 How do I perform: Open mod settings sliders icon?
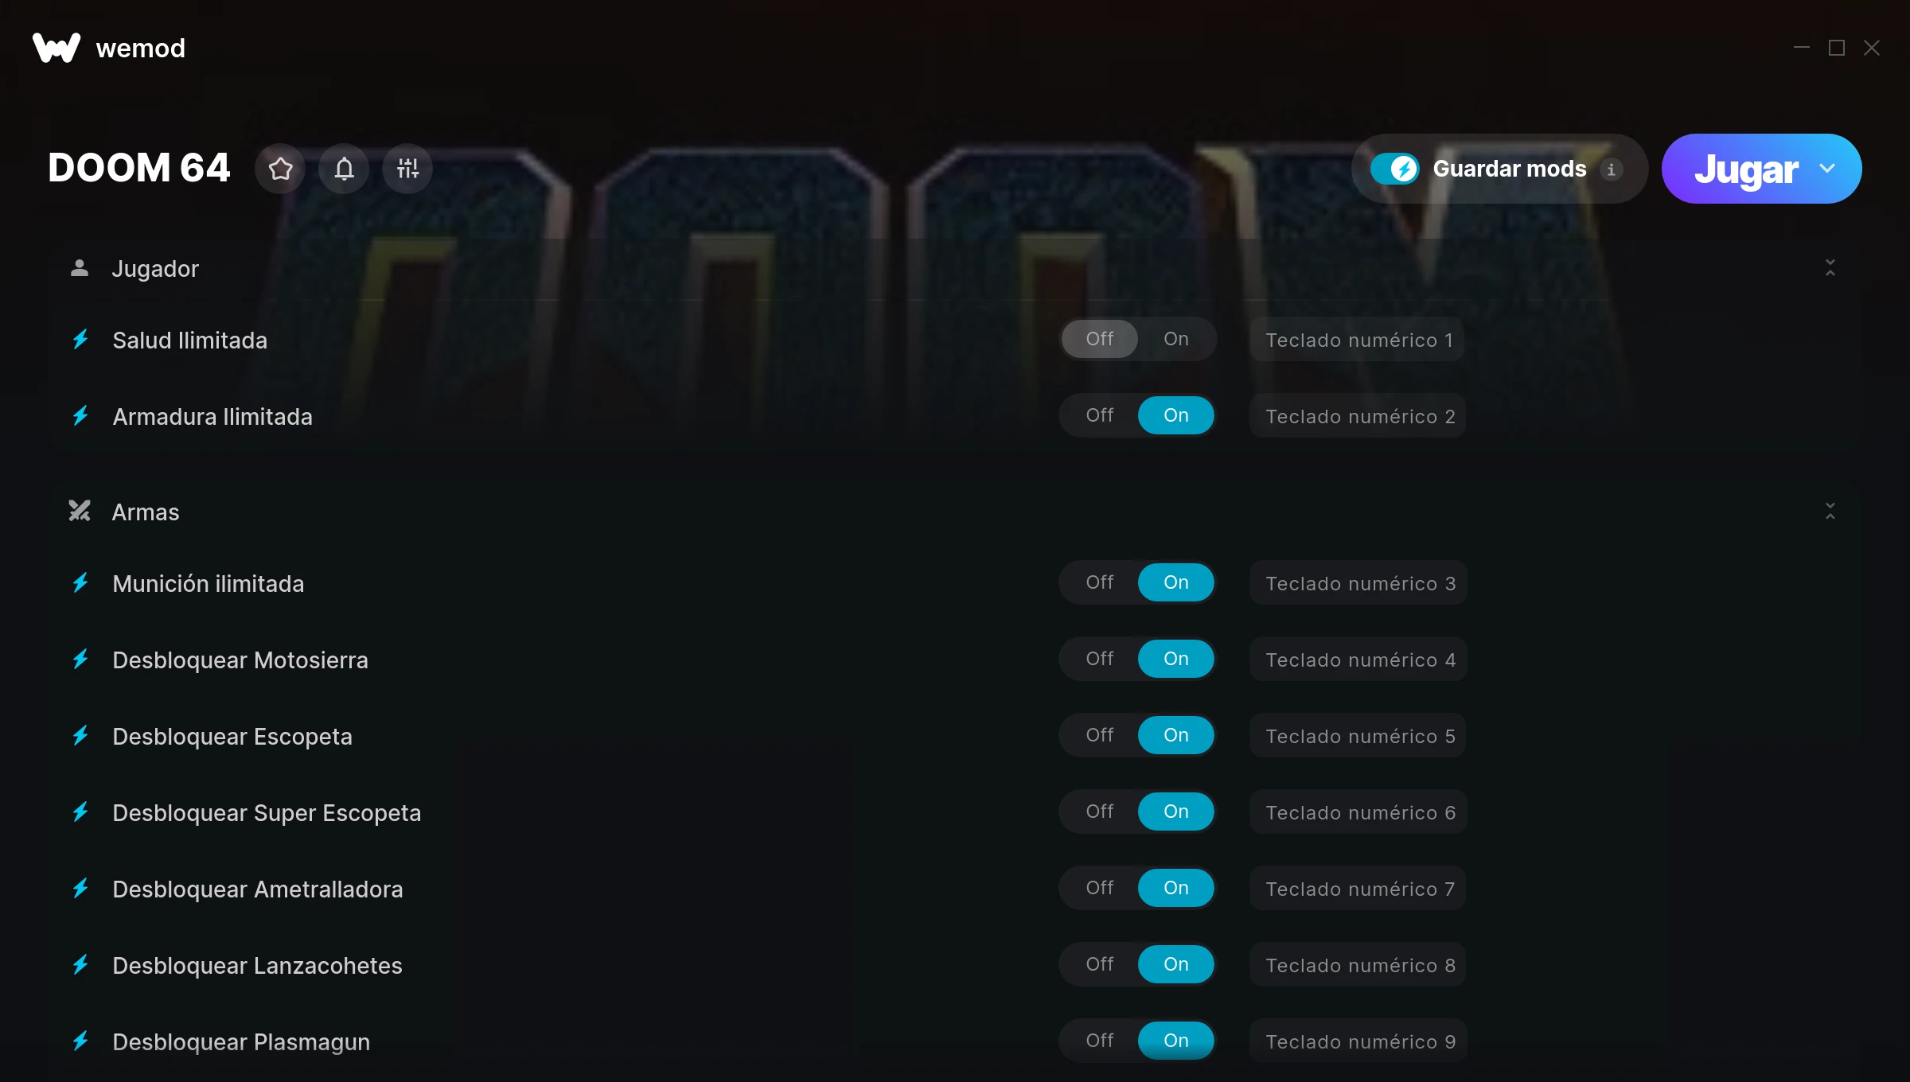[x=407, y=169]
